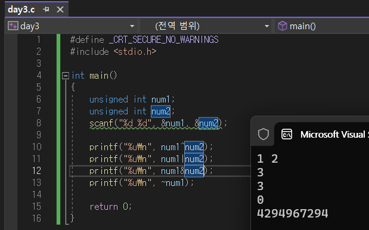Collapse the int main() code block
This screenshot has height=230, width=369.
pos(66,76)
